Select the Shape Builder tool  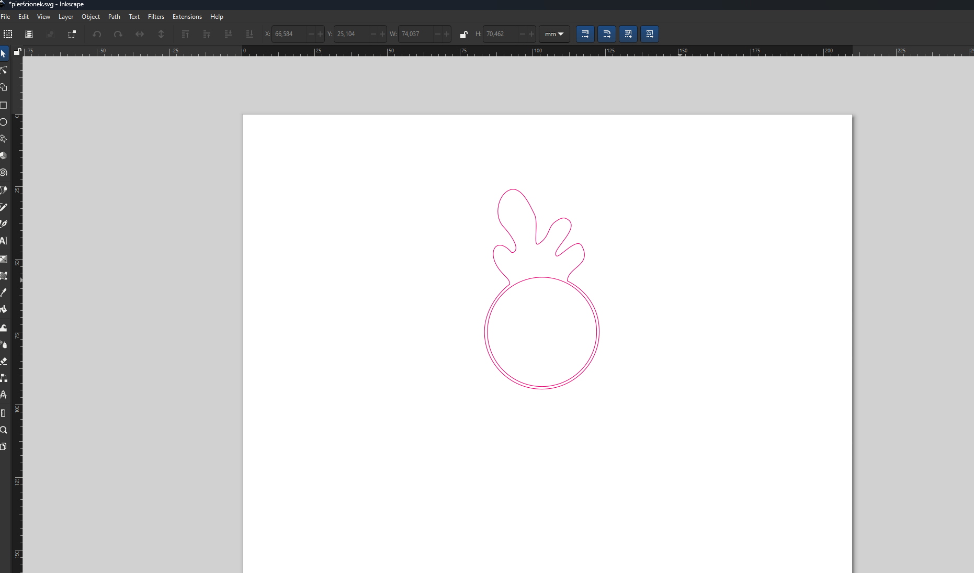point(4,87)
